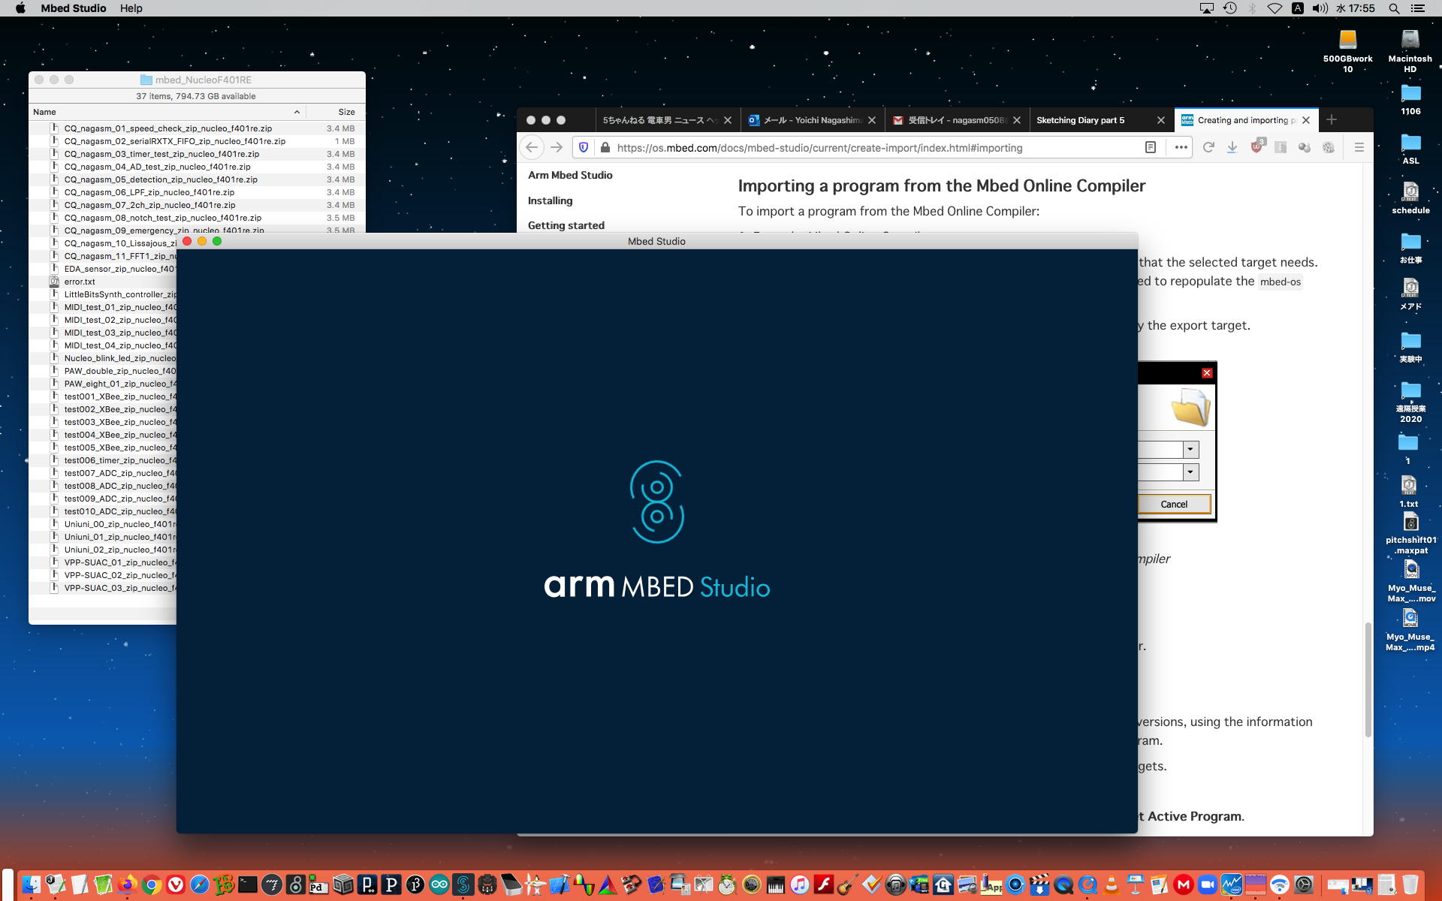Expand the second combo box in dialog
Image resolution: width=1442 pixels, height=901 pixels.
1190,472
